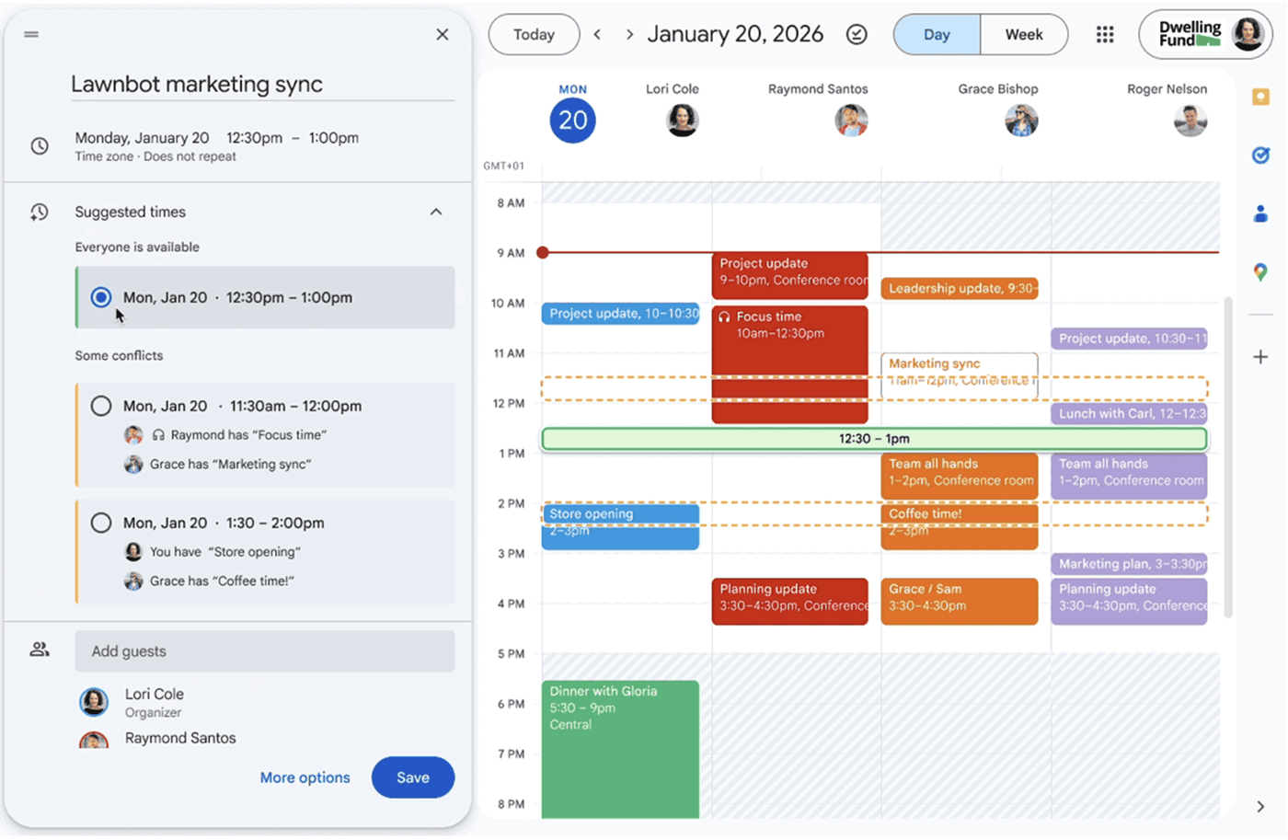This screenshot has height=840, width=1288.
Task: Go to the next day arrow
Action: click(x=629, y=35)
